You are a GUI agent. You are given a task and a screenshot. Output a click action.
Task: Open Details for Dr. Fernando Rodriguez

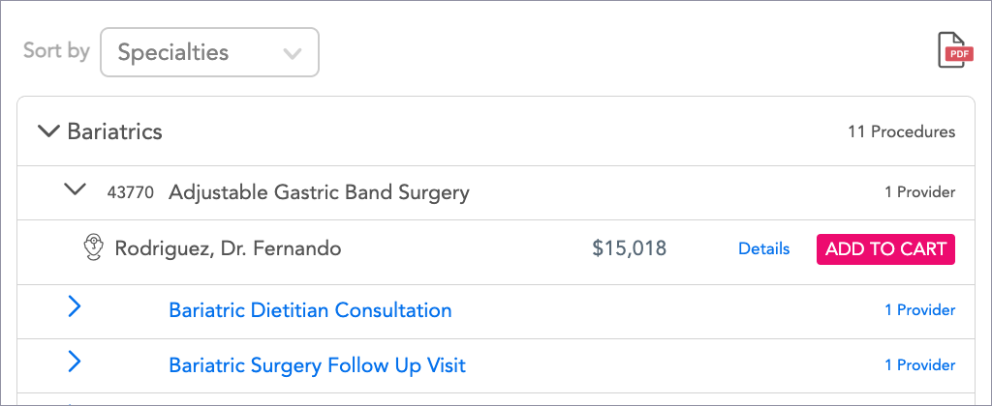coord(763,248)
